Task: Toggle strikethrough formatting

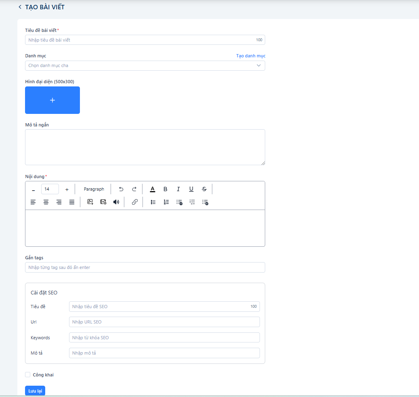Action: click(x=204, y=189)
